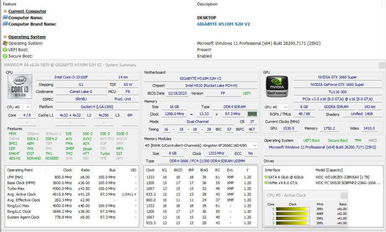Click the green memory module icon
The width and height of the screenshot is (386, 232).
click(x=253, y=114)
